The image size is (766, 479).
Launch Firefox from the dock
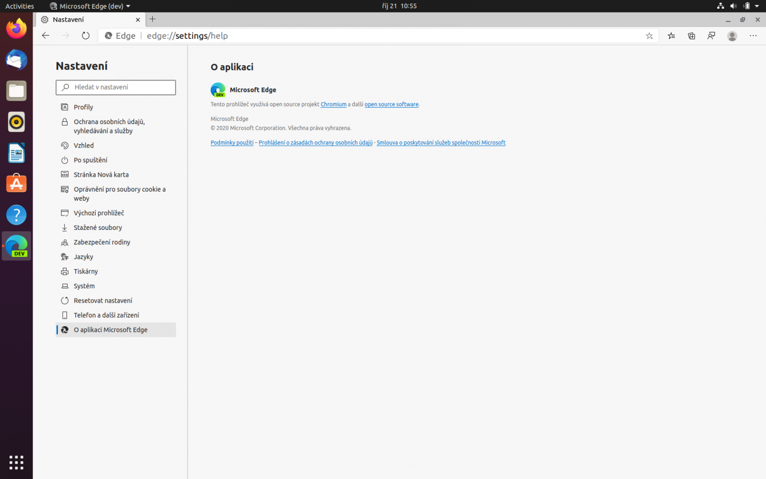tap(16, 29)
